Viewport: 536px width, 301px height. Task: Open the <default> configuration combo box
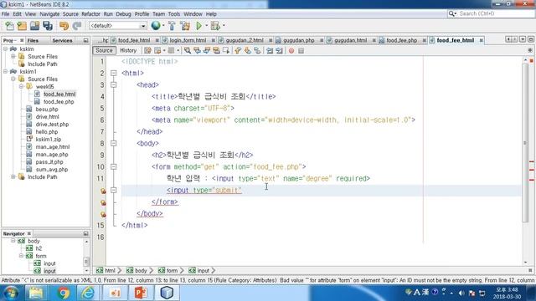(x=118, y=26)
